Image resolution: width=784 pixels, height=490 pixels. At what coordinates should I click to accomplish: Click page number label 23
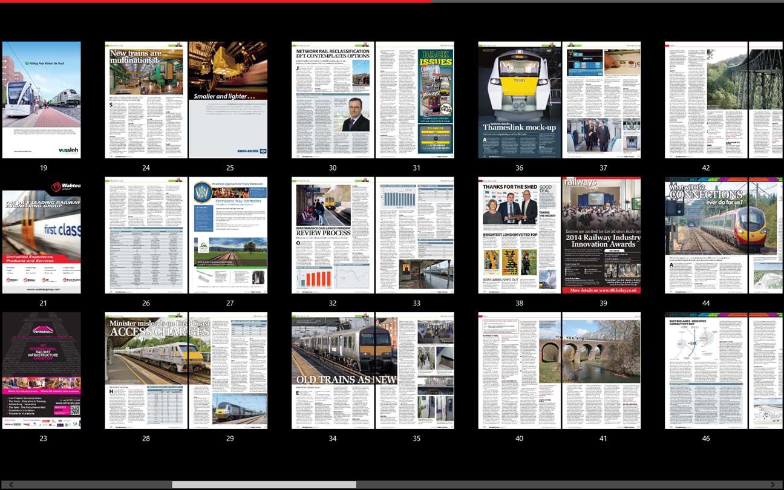43,439
